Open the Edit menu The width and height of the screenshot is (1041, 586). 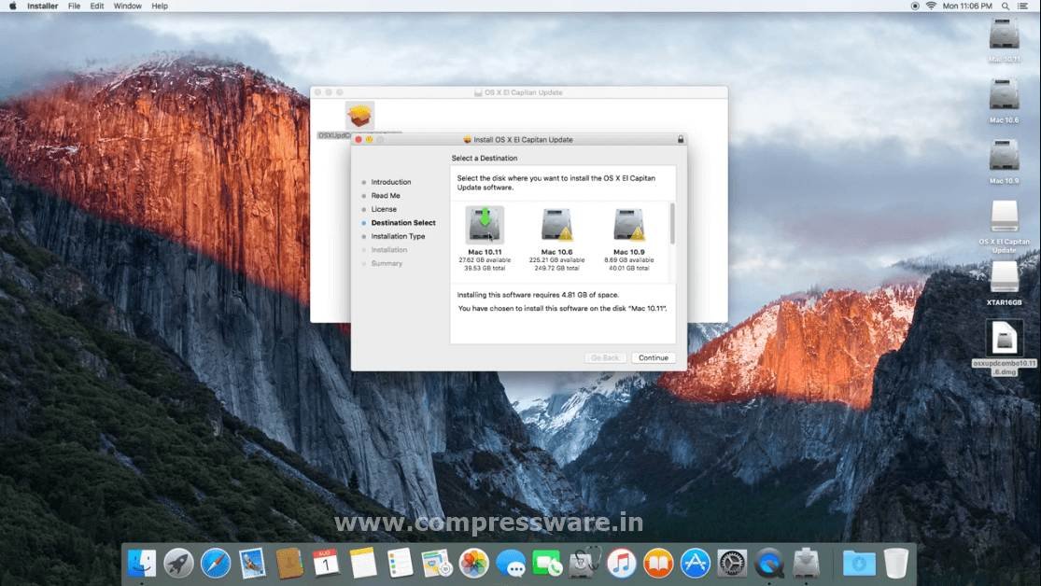click(97, 6)
